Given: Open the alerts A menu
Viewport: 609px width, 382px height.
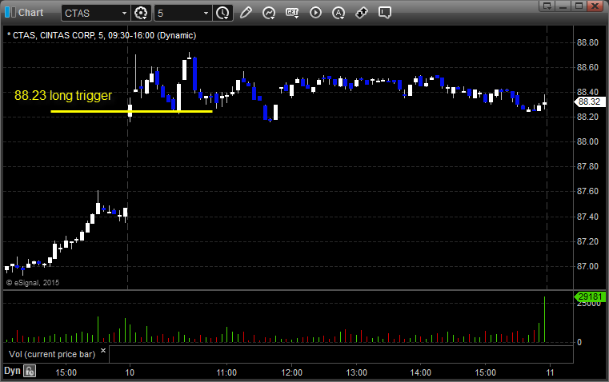Looking at the screenshot, I should tap(339, 13).
